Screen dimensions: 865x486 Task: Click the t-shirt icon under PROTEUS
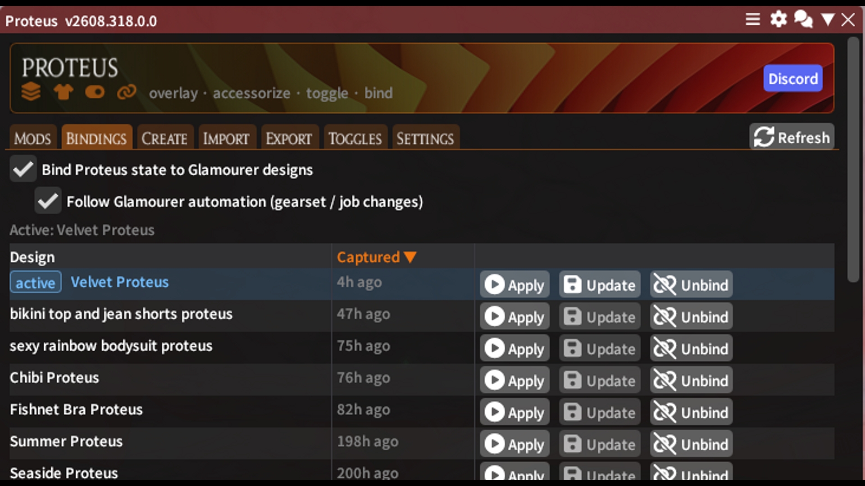(63, 92)
